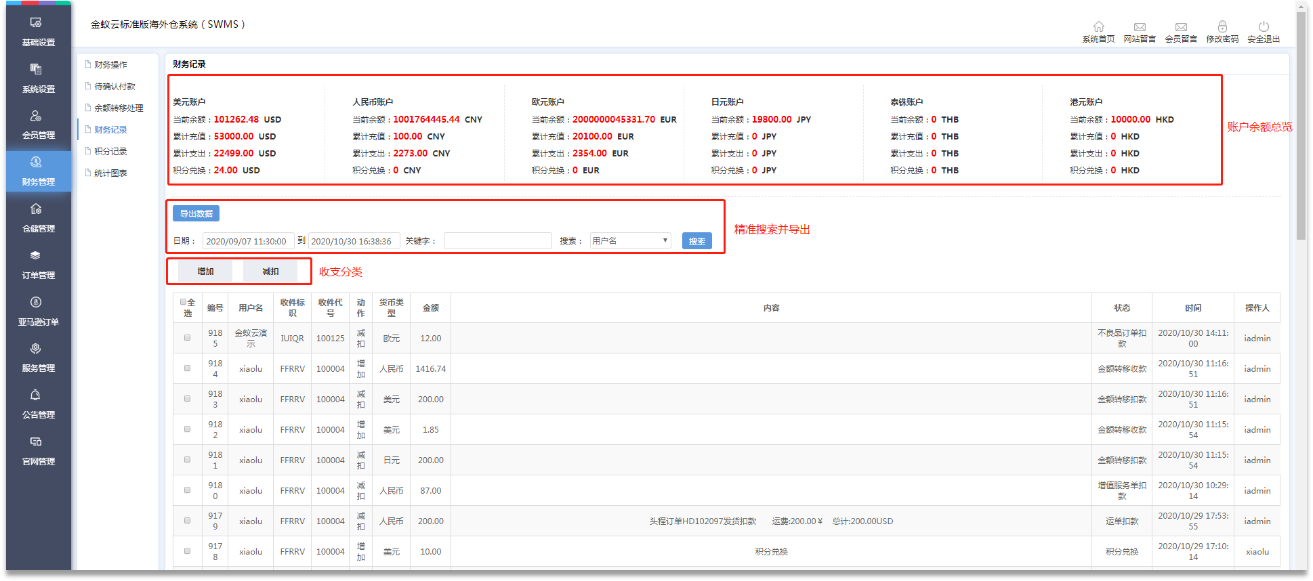Toggle the 全选 select-all checkbox
Image resolution: width=1313 pixels, height=581 pixels.
pos(183,302)
